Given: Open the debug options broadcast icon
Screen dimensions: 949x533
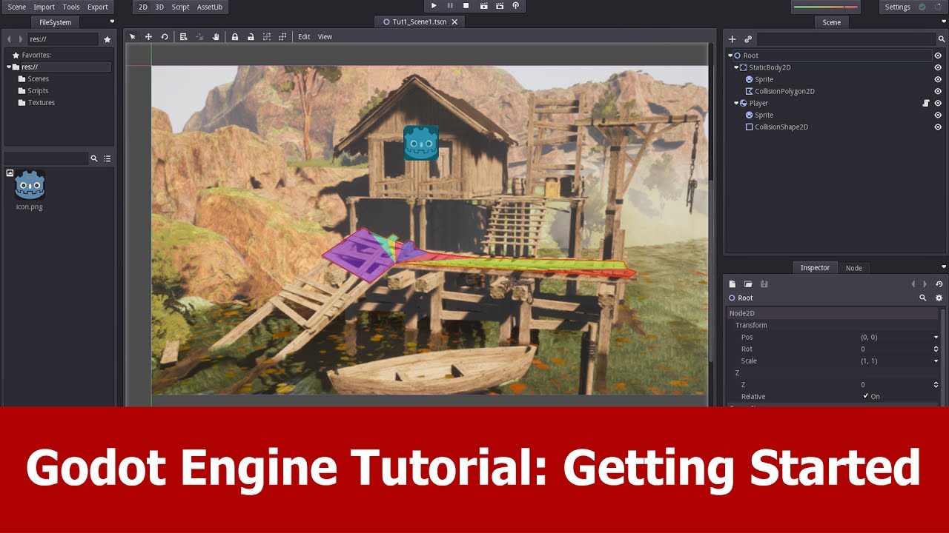Looking at the screenshot, I should 516,6.
